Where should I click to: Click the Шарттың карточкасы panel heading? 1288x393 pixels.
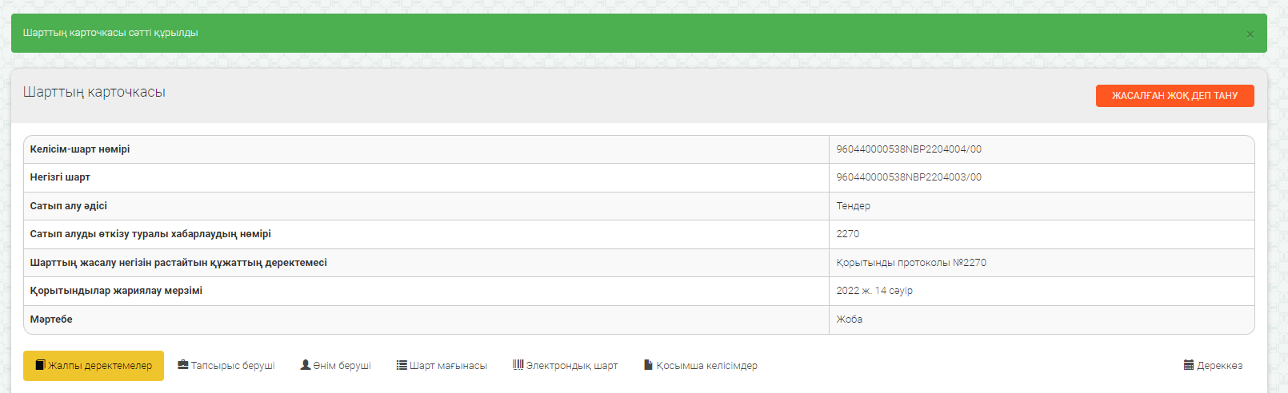click(94, 93)
